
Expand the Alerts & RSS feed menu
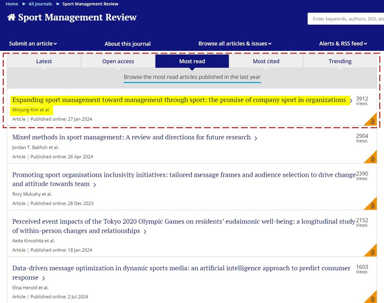[x=343, y=44]
